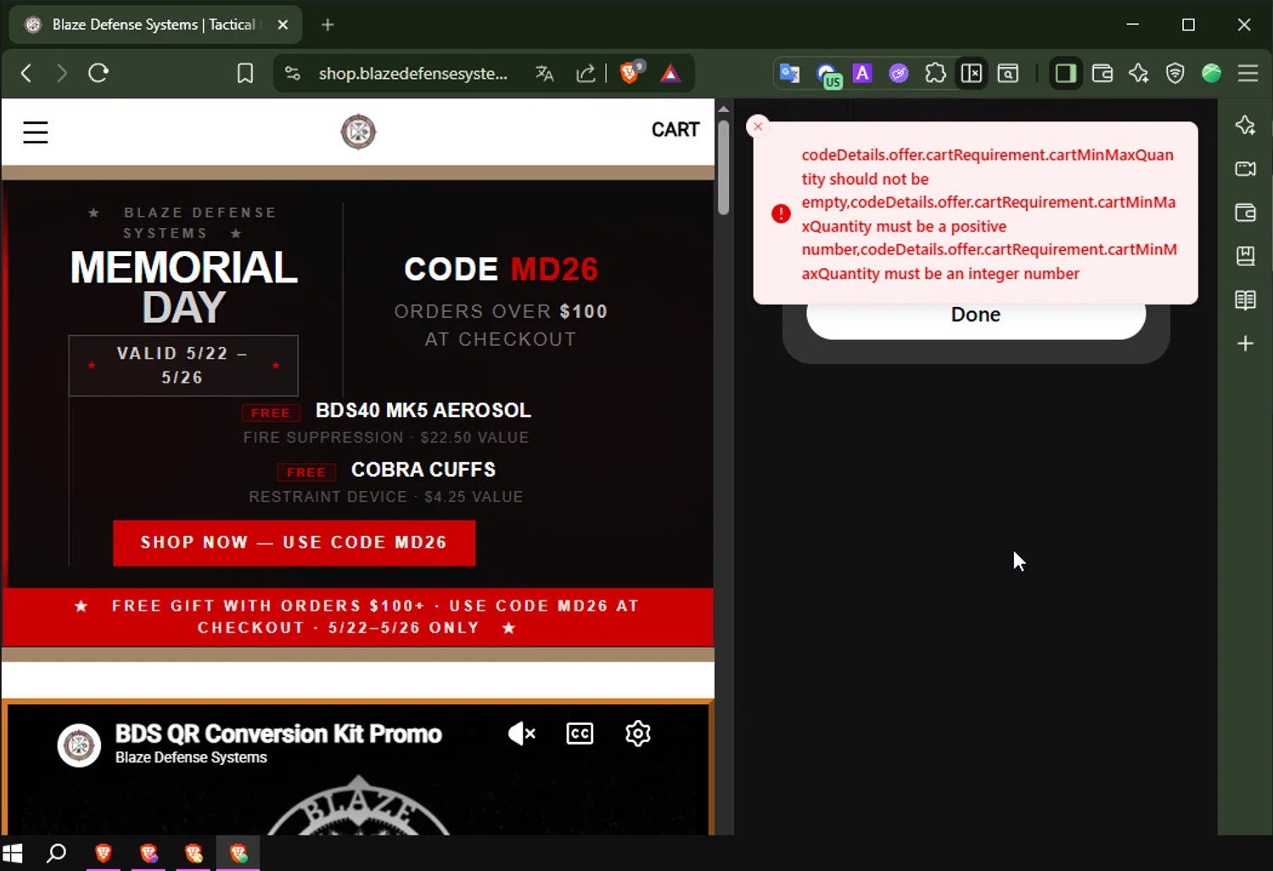Bookmark this page

tap(244, 74)
